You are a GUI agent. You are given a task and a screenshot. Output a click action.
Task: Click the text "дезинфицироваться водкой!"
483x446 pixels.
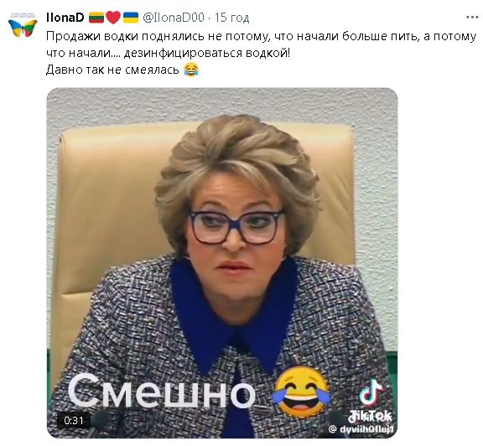click(206, 54)
